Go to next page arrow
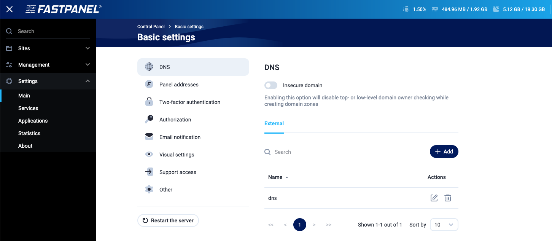552x241 pixels. coord(314,225)
